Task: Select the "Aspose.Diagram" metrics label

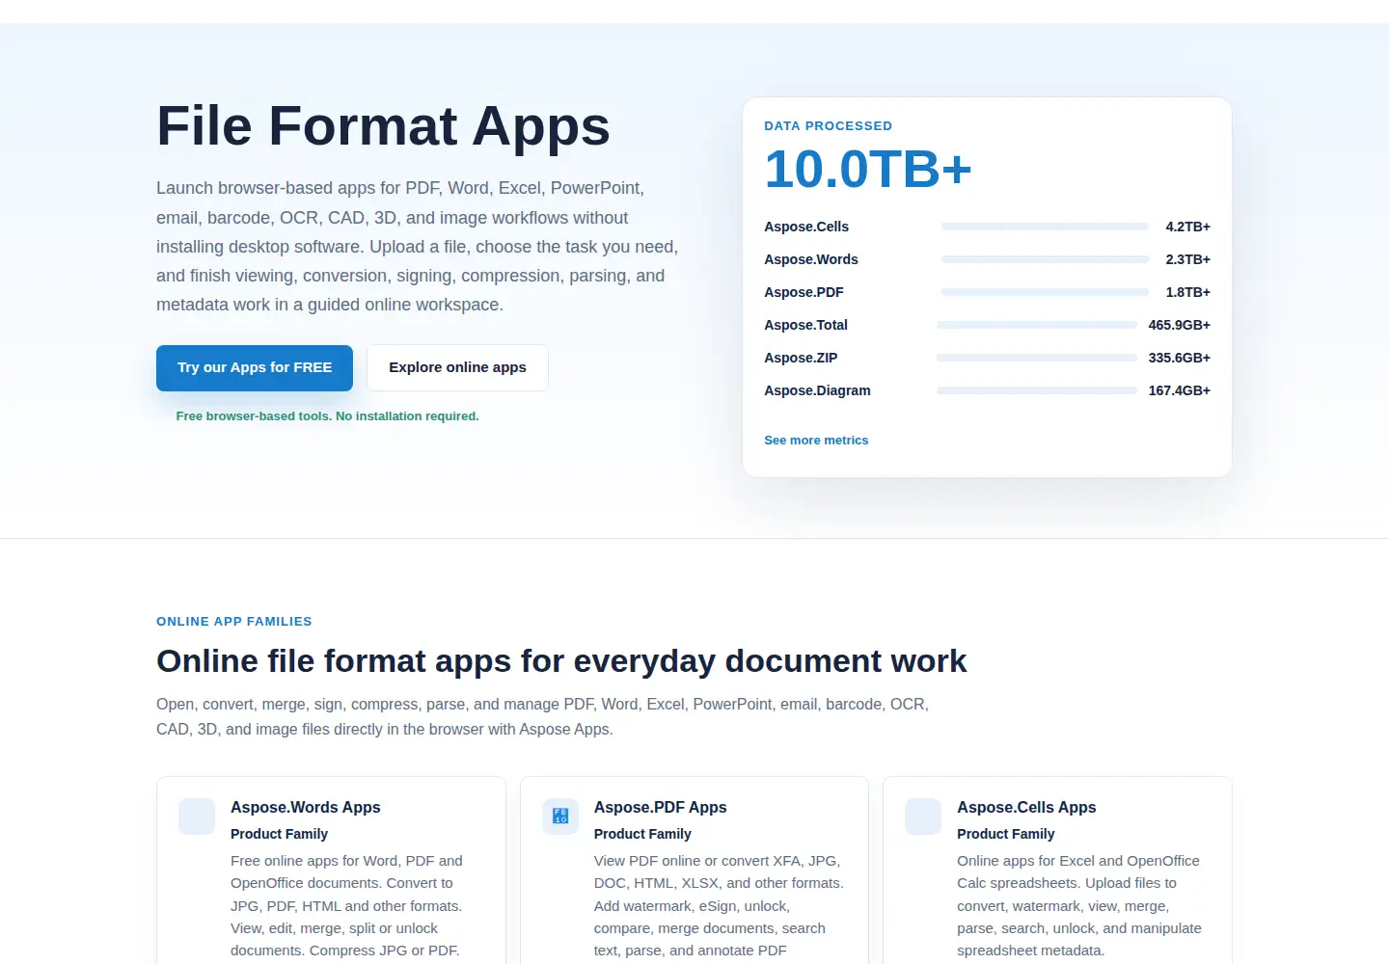Action: [817, 391]
